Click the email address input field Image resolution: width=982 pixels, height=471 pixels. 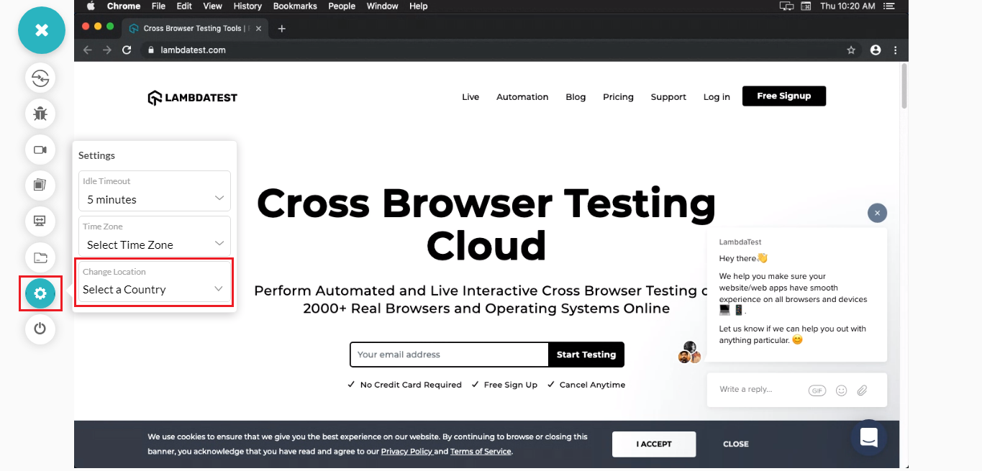pos(448,355)
